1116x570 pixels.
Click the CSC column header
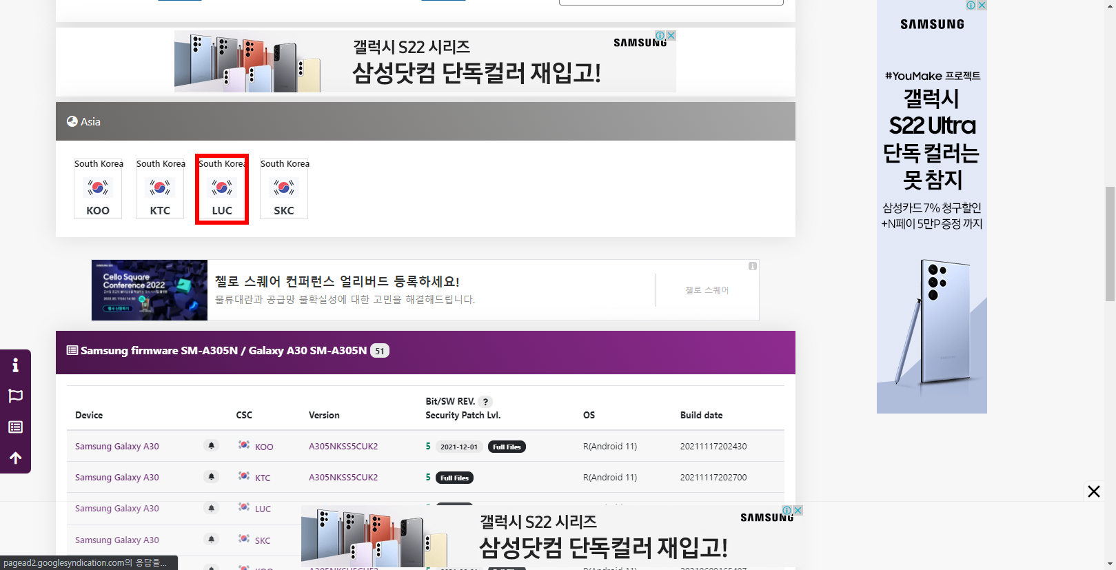click(244, 415)
